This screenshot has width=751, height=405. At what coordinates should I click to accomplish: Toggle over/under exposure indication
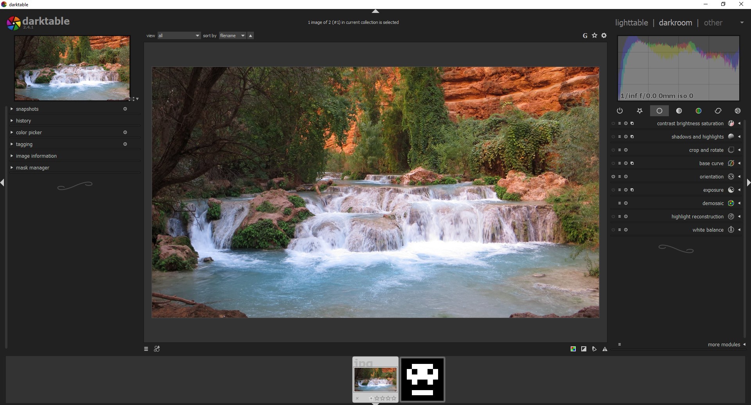click(x=584, y=349)
